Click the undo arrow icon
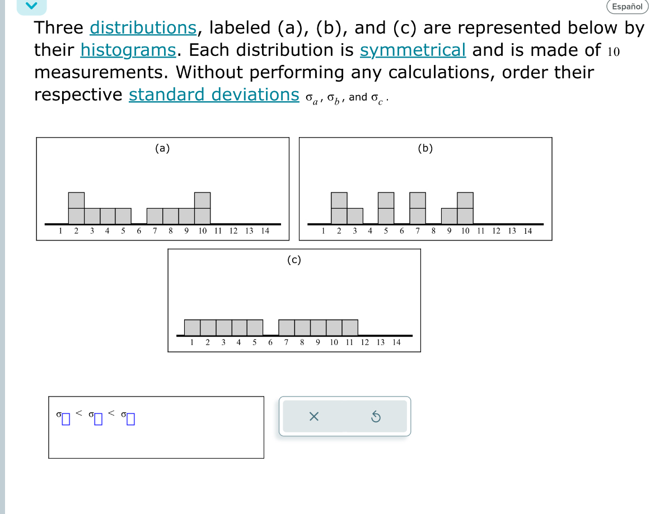The image size is (655, 514). [x=376, y=416]
